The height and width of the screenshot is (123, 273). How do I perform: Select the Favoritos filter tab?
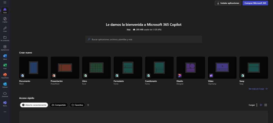point(77,105)
